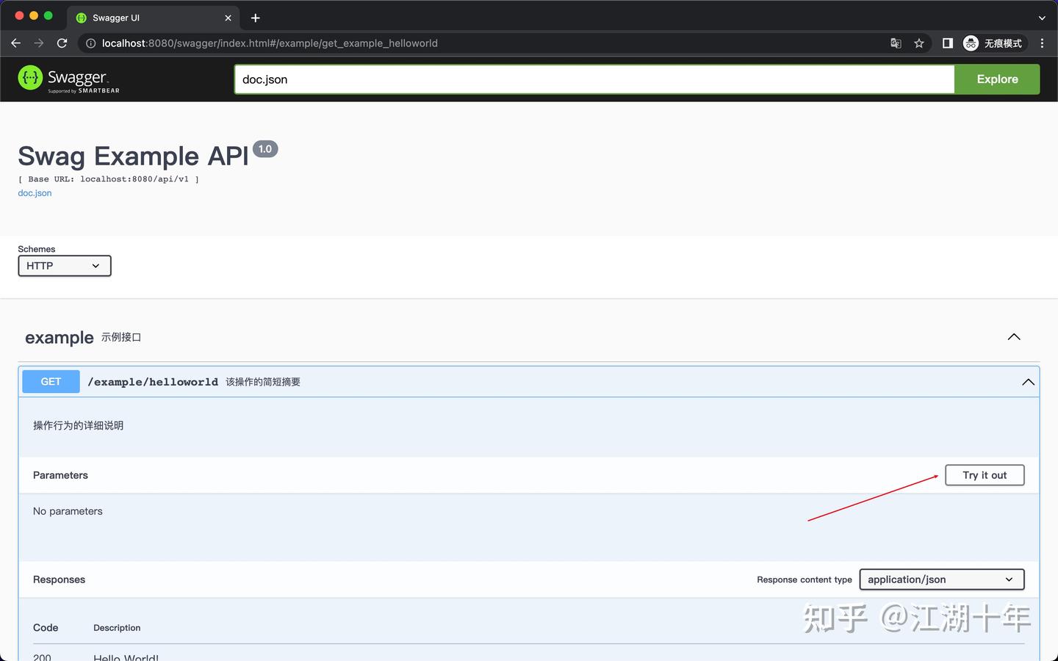Click the doc.json search input field
Viewport: 1058px width, 661px height.
pos(514,79)
